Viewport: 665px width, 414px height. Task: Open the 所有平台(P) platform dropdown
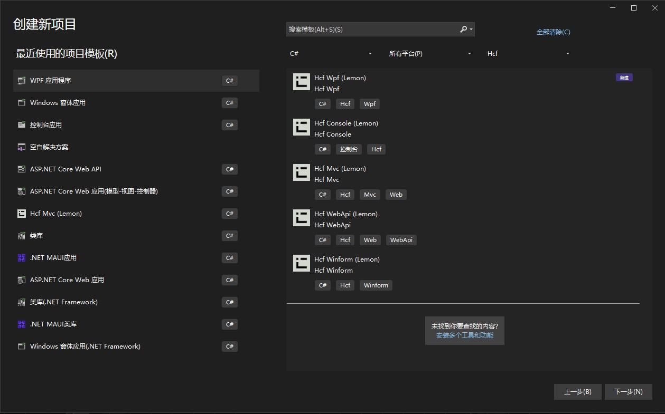tap(430, 54)
